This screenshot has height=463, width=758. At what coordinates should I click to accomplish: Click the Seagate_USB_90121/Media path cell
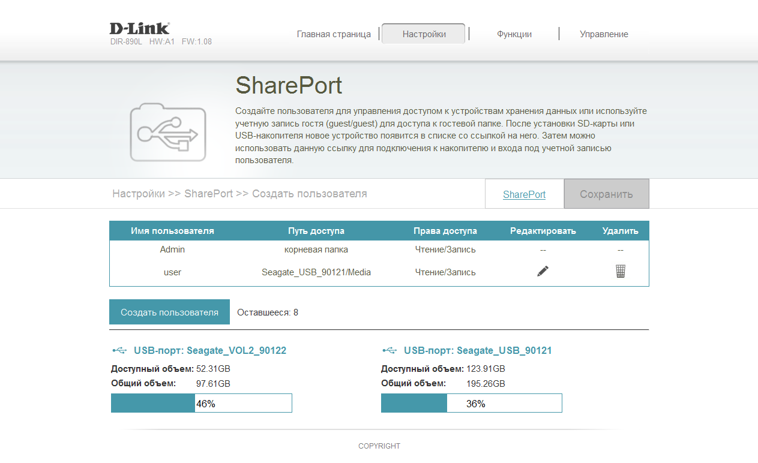(316, 272)
